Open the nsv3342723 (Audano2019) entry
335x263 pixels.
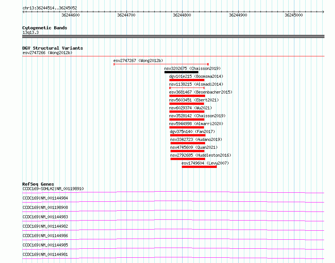point(196,139)
